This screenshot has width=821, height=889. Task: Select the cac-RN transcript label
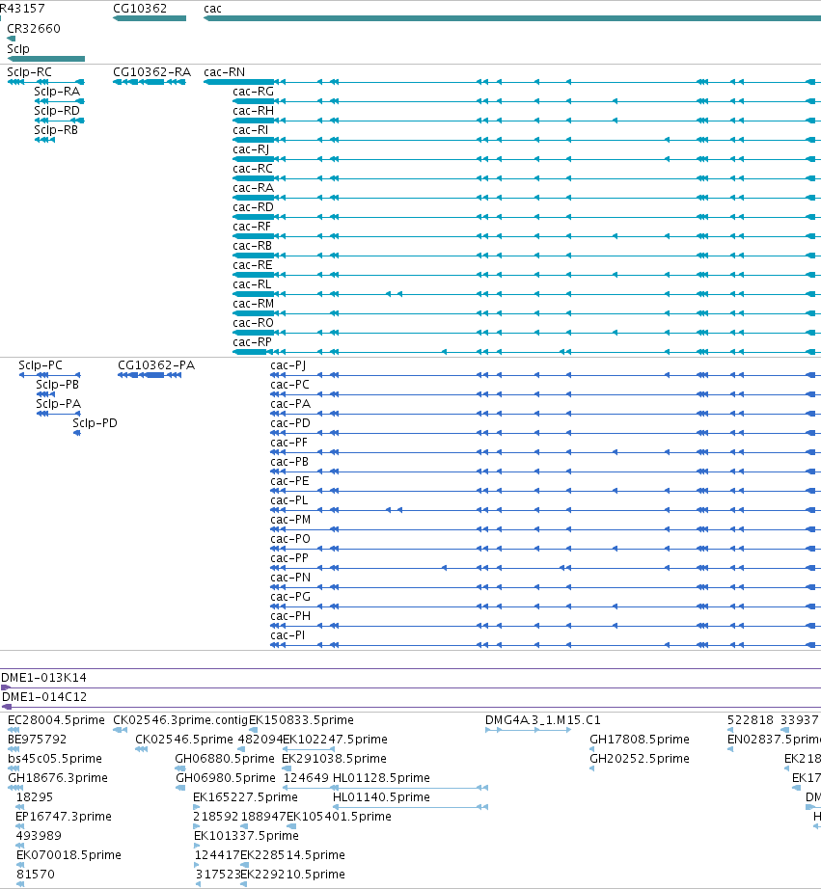[x=225, y=72]
